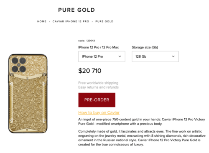
Task: Click Free worldwide shipping text
Action: [x=98, y=83]
